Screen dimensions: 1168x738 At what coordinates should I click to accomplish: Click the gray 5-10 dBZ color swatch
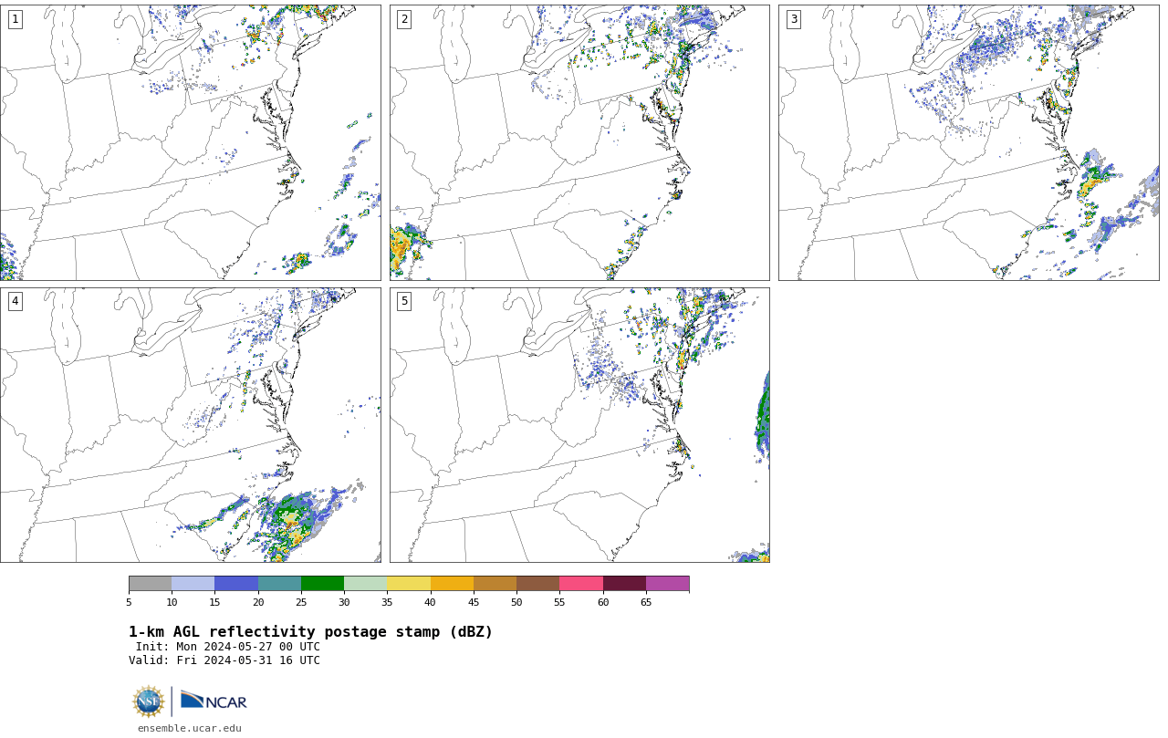coord(150,584)
